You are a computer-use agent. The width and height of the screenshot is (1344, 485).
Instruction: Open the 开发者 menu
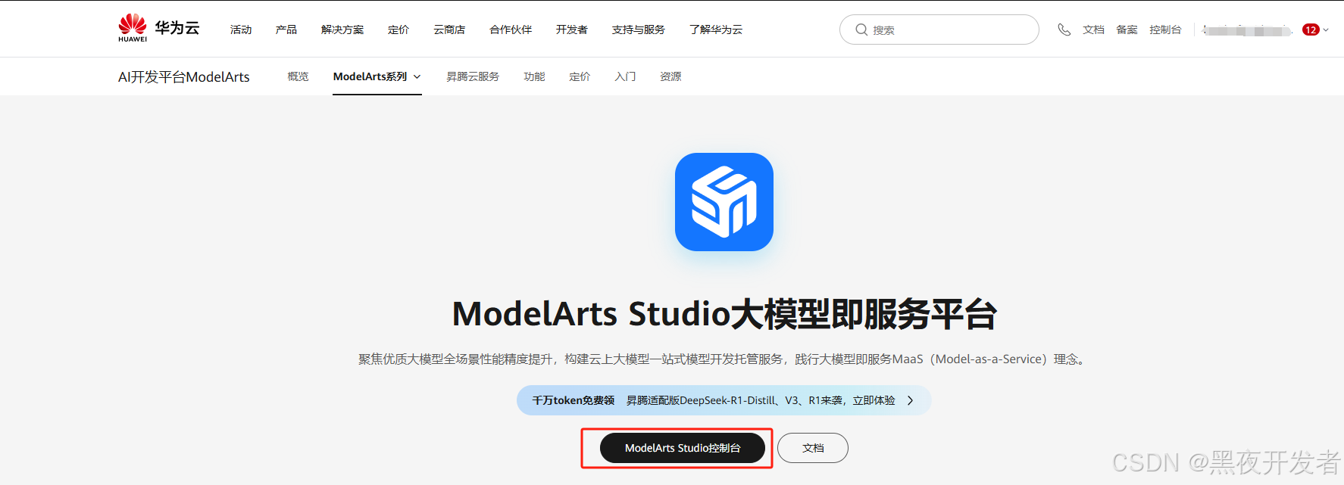pos(572,30)
